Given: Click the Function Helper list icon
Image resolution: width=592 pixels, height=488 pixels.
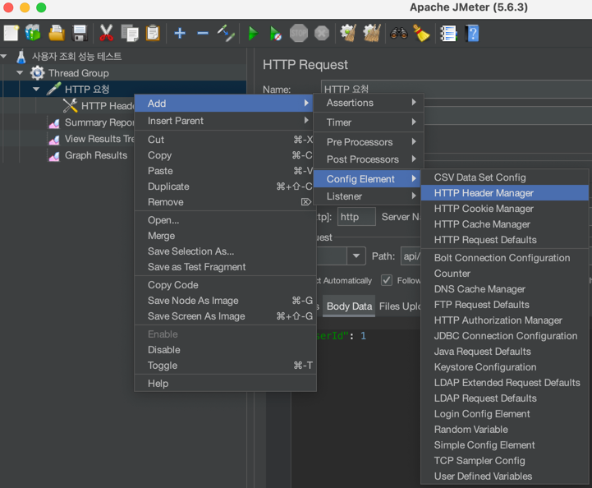Looking at the screenshot, I should (x=449, y=34).
